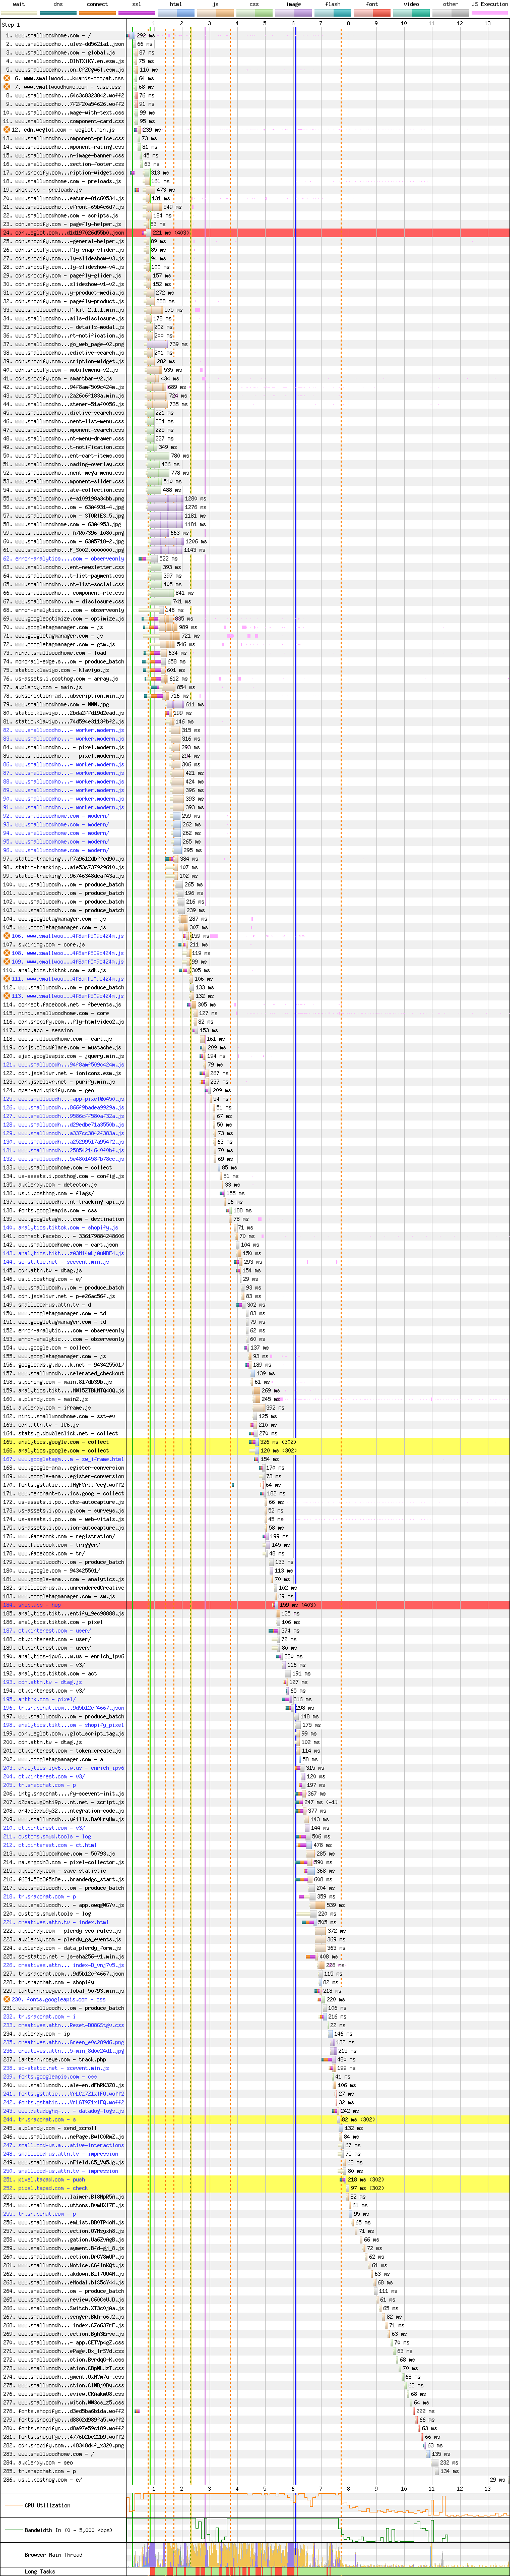Click the Browser Main Thread label

pyautogui.click(x=50, y=2554)
